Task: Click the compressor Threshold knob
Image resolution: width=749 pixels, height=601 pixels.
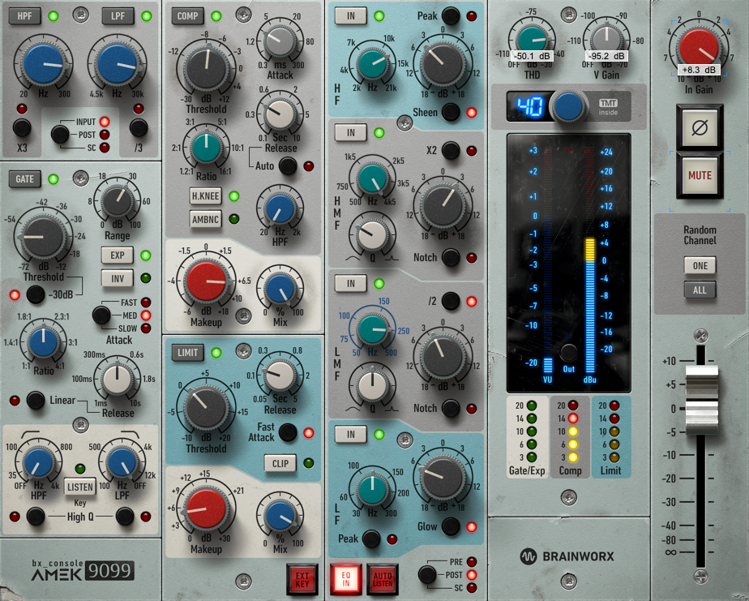Action: coord(206,70)
